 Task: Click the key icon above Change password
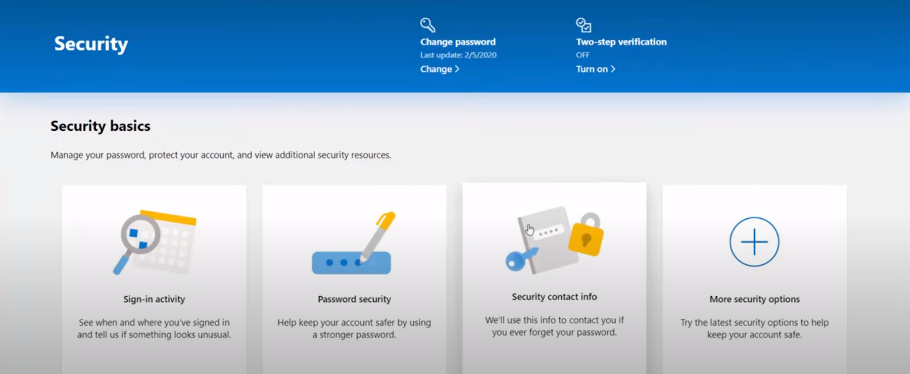coord(428,25)
